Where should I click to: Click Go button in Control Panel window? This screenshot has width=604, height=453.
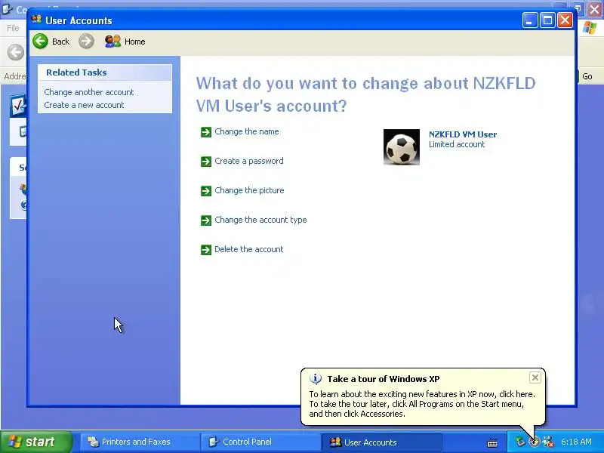click(587, 76)
